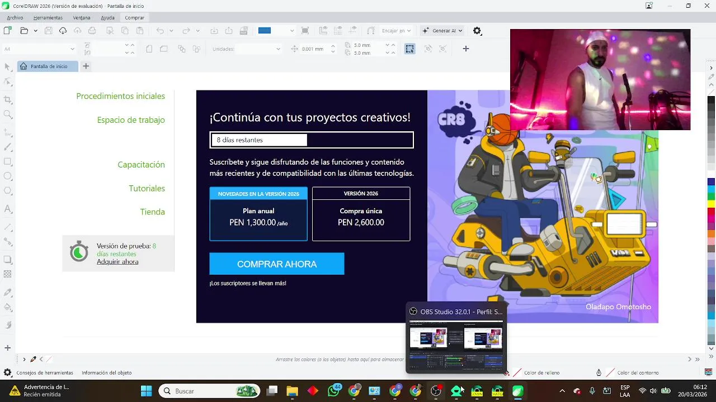Screen dimensions: 716x402
Task: Open the Comprar menu
Action: [x=135, y=17]
